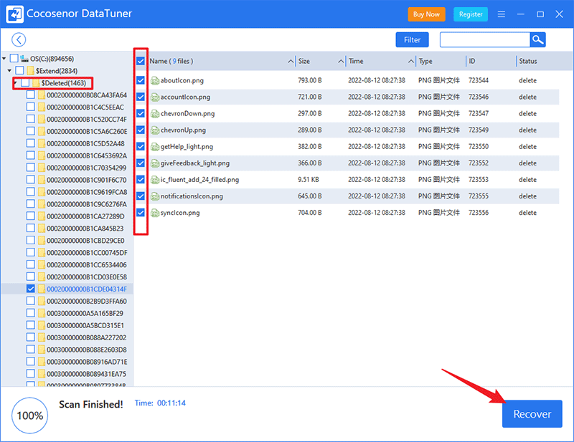Click folder icon of 00020000000B1C520CC74F

pos(42,119)
